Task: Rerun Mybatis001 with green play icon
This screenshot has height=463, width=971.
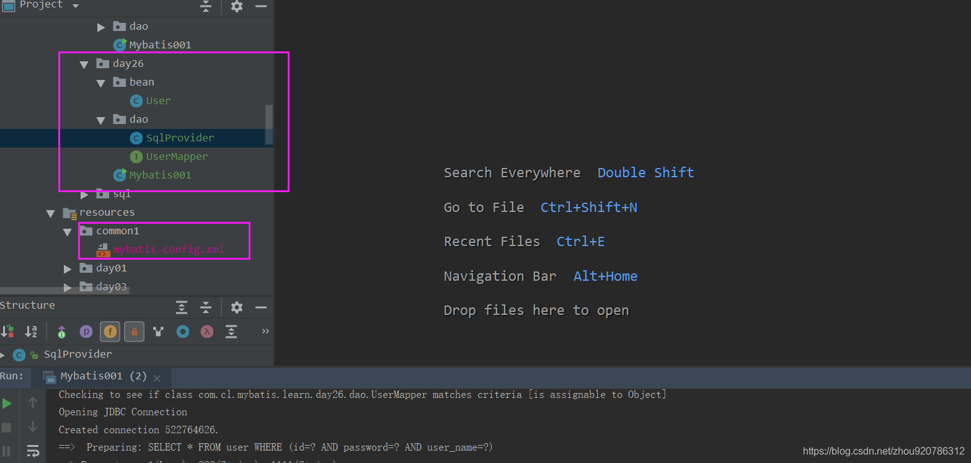Action: click(x=7, y=403)
